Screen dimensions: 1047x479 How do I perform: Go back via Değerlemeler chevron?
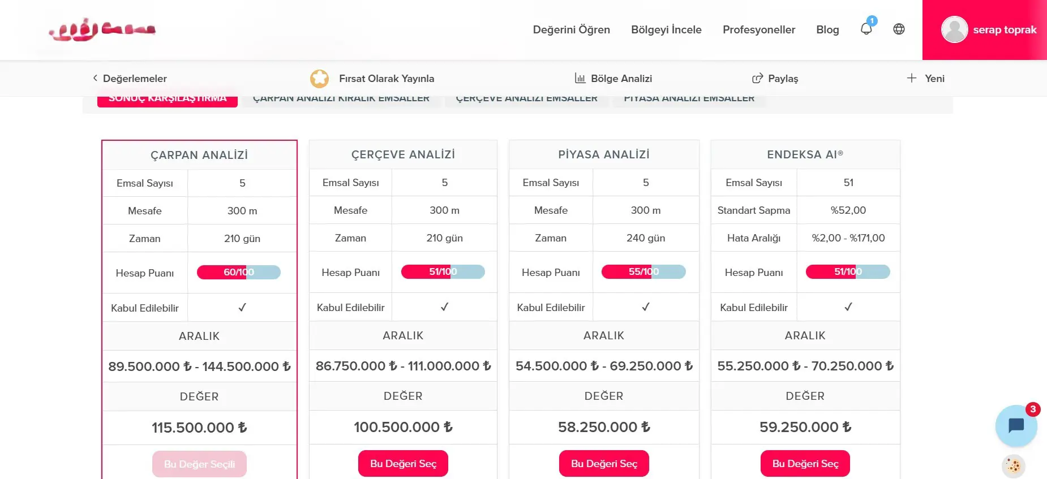point(95,78)
